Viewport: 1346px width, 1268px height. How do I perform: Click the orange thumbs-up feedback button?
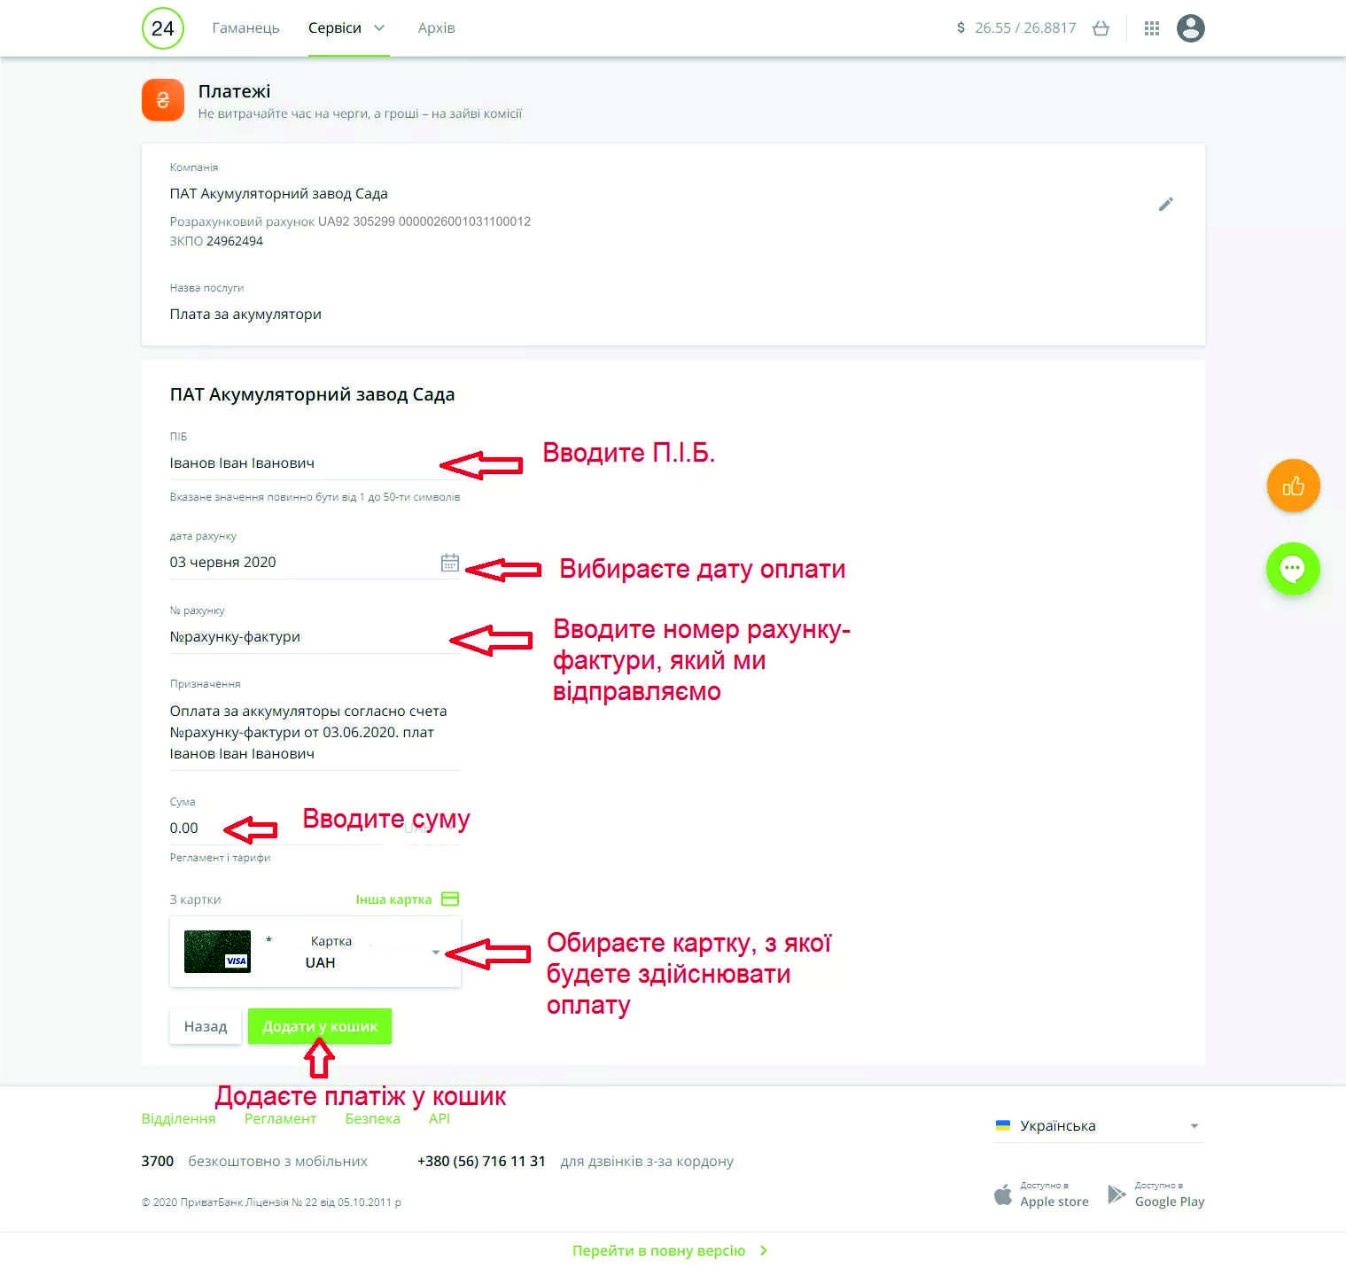click(x=1293, y=486)
